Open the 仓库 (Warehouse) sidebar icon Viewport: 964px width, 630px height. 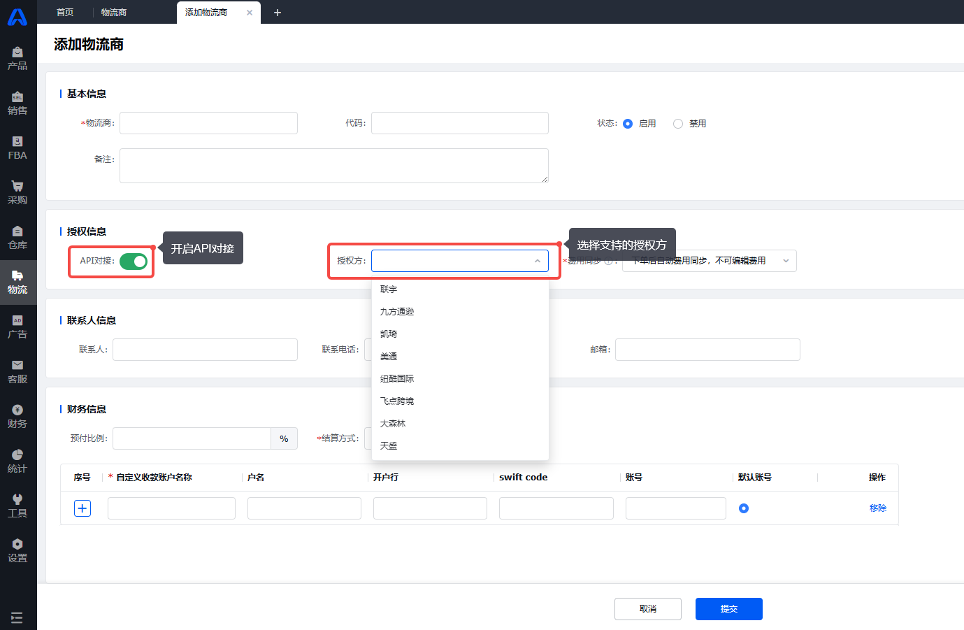pyautogui.click(x=17, y=237)
